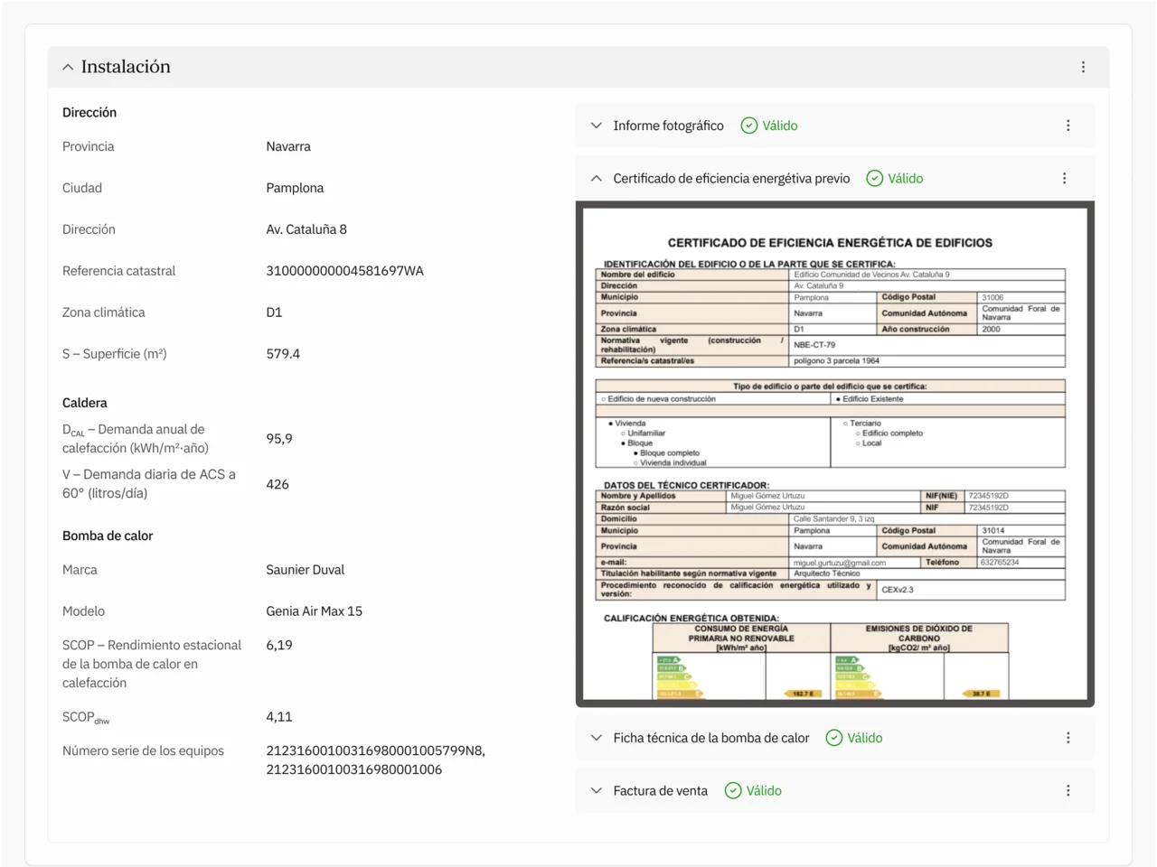The height and width of the screenshot is (867, 1157).
Task: Select the SCOP value 6,19
Action: tap(279, 646)
